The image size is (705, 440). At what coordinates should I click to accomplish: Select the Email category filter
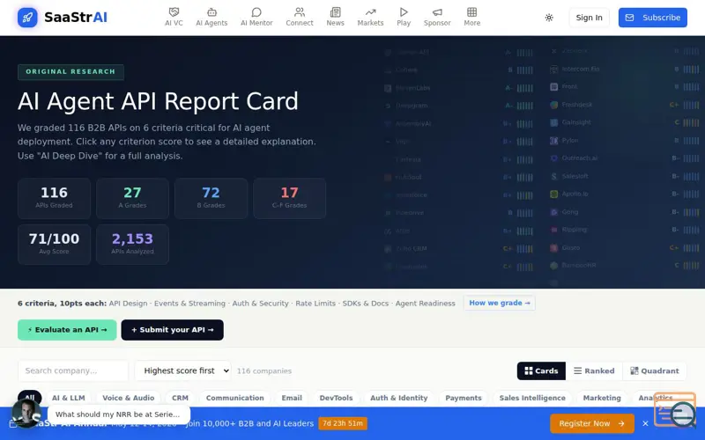[x=292, y=398]
